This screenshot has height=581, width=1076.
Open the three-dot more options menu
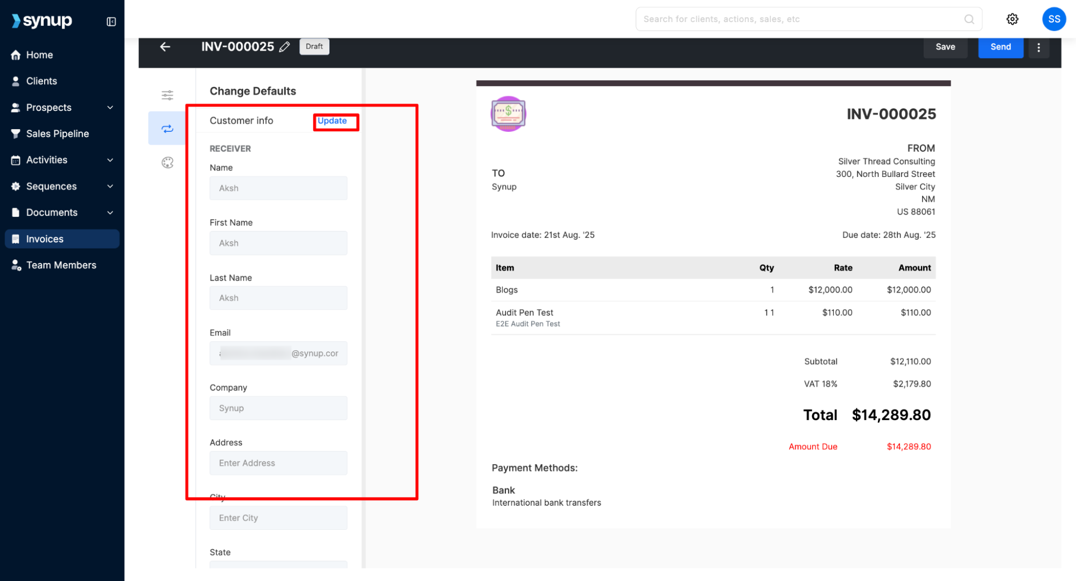tap(1039, 47)
